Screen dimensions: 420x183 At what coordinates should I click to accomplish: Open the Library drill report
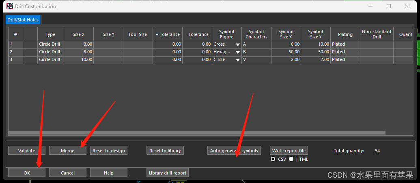[167, 173]
